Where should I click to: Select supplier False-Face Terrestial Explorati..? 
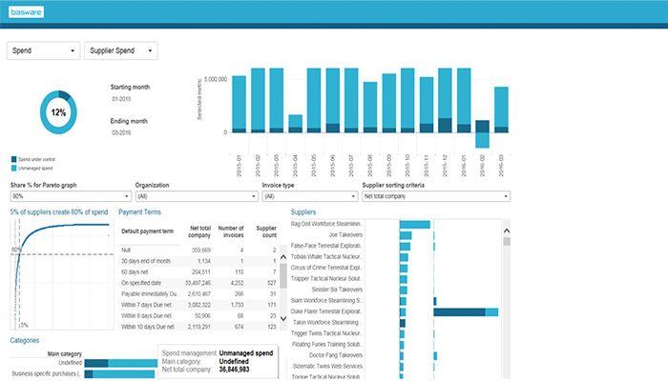click(326, 246)
